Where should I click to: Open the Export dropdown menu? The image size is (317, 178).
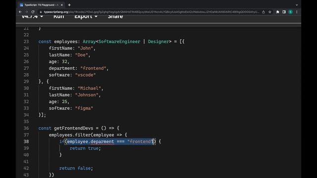point(86,16)
